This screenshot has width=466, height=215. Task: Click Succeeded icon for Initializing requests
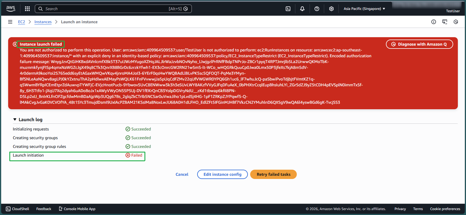(128, 129)
